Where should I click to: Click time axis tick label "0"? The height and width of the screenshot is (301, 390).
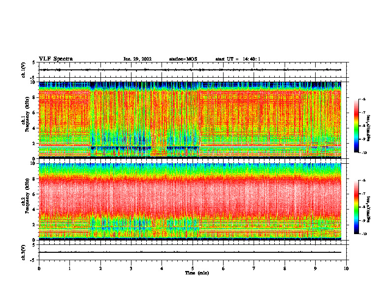(x=39, y=269)
